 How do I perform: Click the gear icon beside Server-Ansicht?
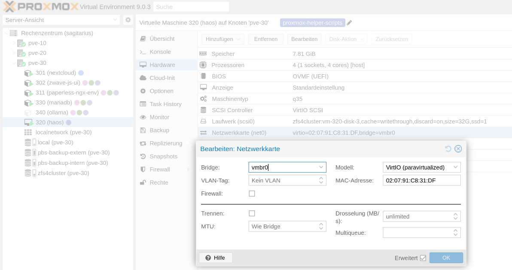pyautogui.click(x=128, y=20)
